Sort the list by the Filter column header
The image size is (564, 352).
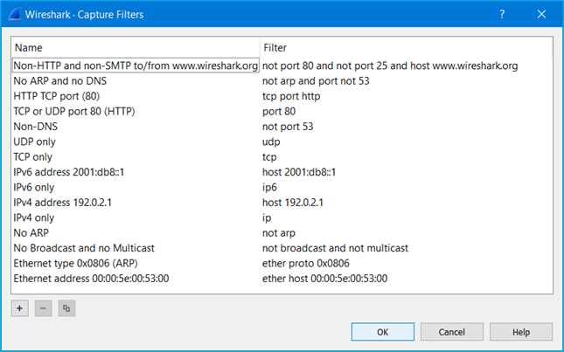coord(406,48)
